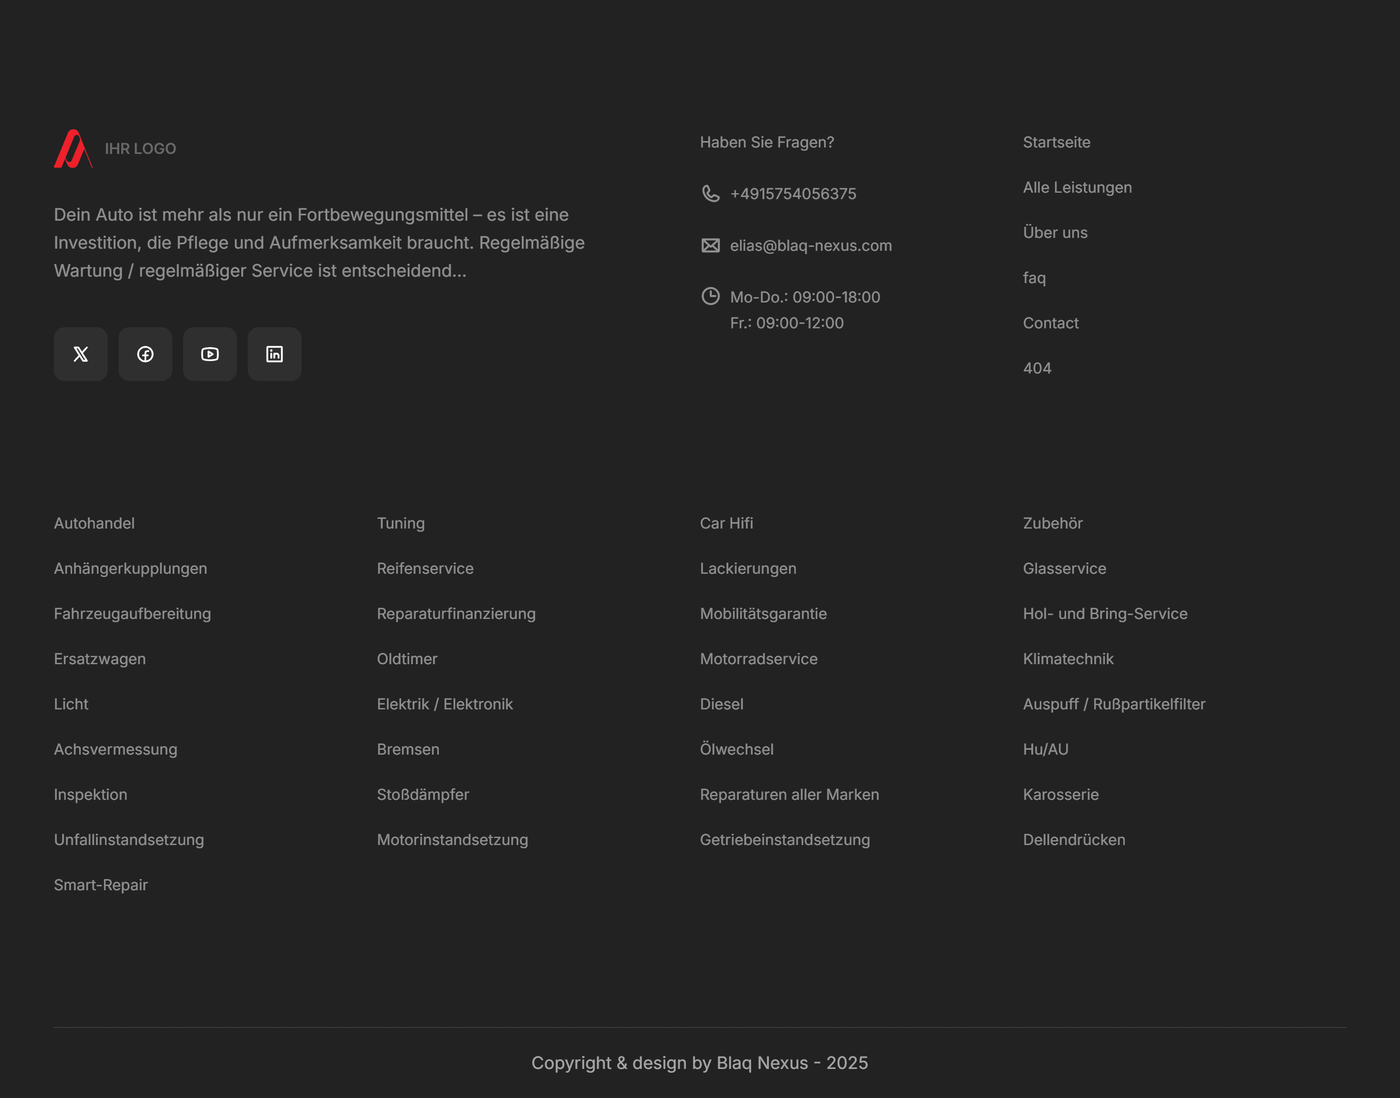Click the +4915754056375 phone number
This screenshot has height=1098, width=1400.
tap(793, 194)
